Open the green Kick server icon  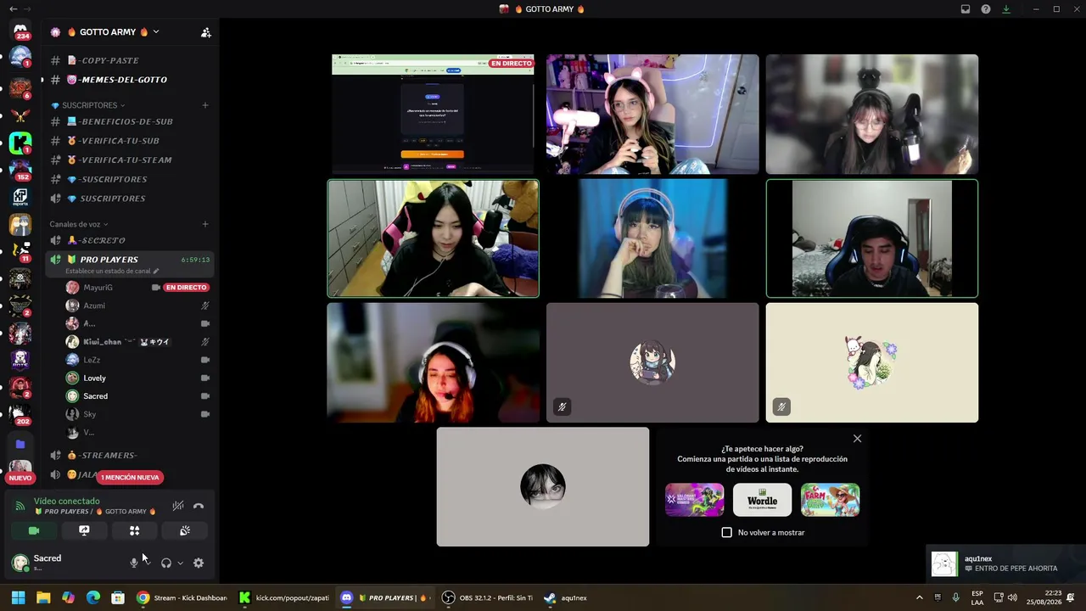[20, 143]
